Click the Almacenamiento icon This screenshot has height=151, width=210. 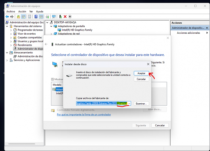pos(11,52)
